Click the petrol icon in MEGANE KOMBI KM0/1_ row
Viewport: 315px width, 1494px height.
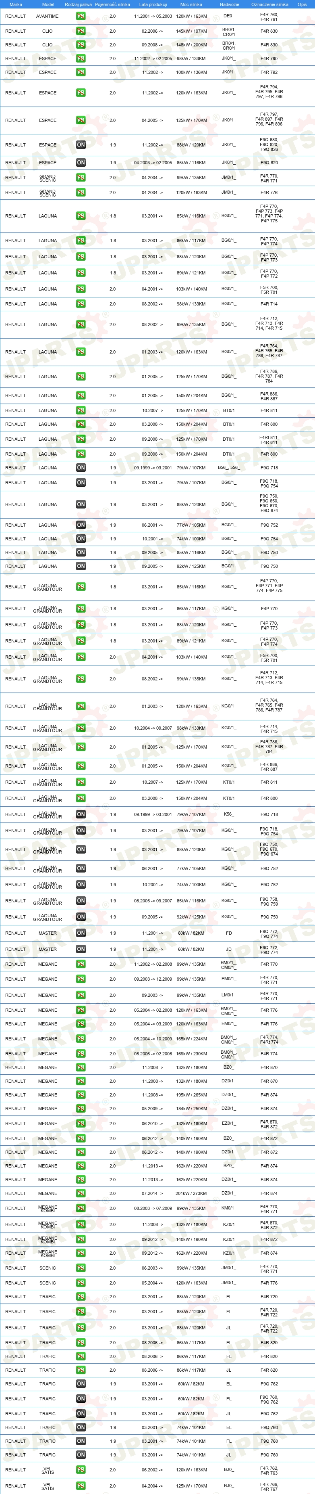click(x=81, y=1208)
